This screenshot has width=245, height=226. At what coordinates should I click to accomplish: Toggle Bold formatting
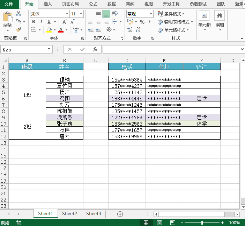[34, 22]
